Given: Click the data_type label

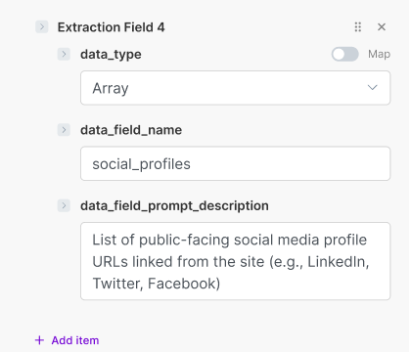Looking at the screenshot, I should coord(111,55).
